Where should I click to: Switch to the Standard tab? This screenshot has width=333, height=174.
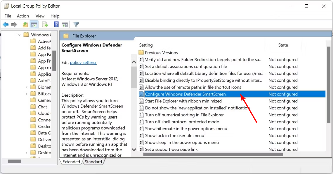93,162
